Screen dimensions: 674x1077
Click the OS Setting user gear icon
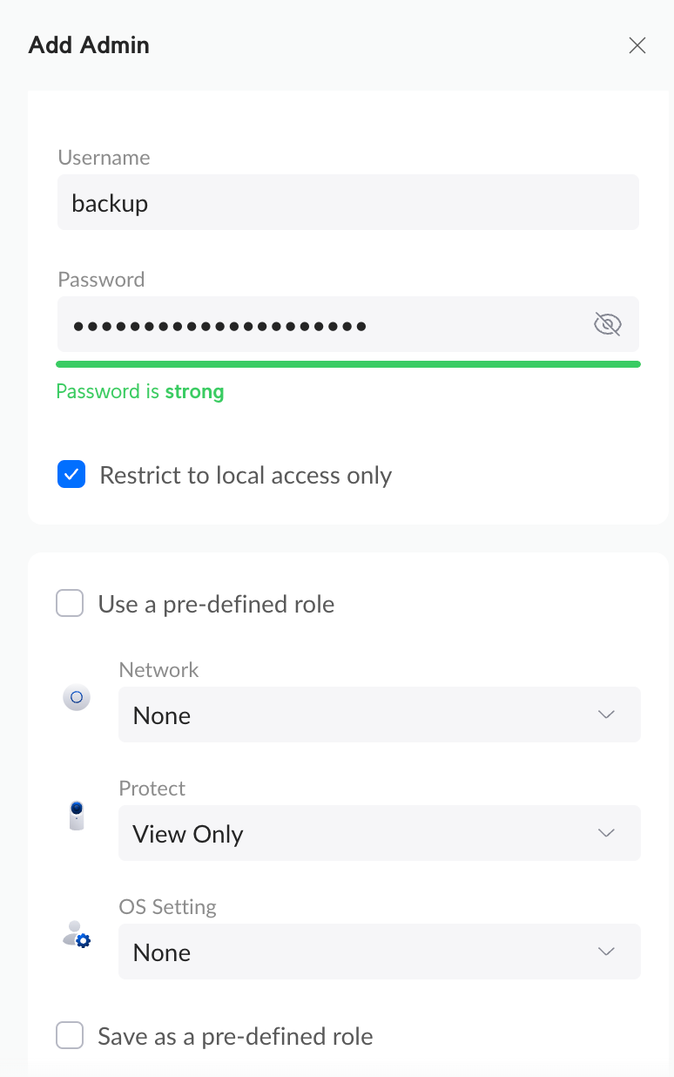point(77,934)
